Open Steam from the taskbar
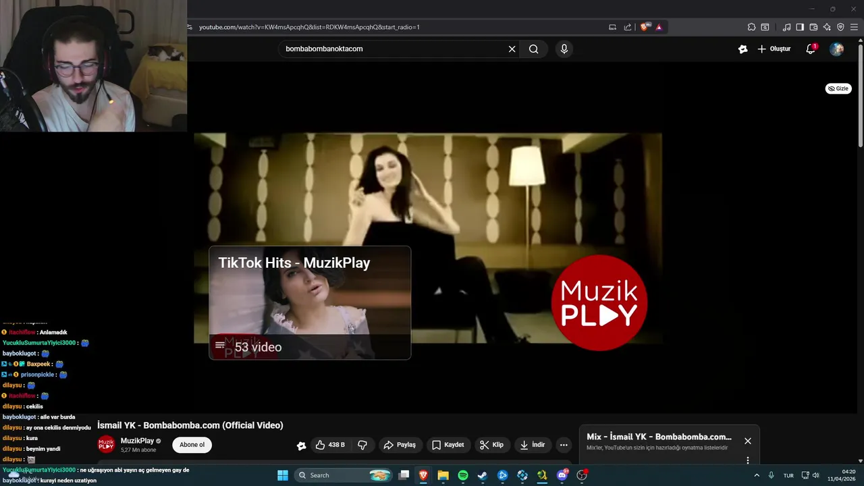 pyautogui.click(x=483, y=475)
